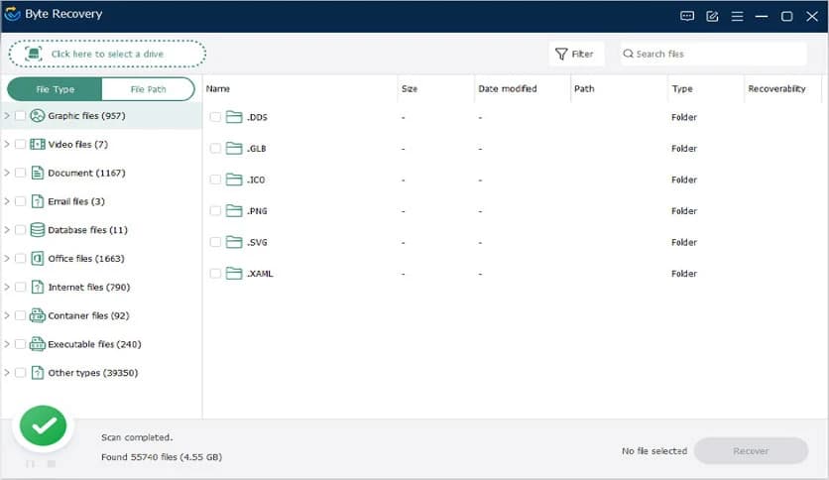Click the .XAML folder icon
This screenshot has width=829, height=480.
(x=234, y=273)
